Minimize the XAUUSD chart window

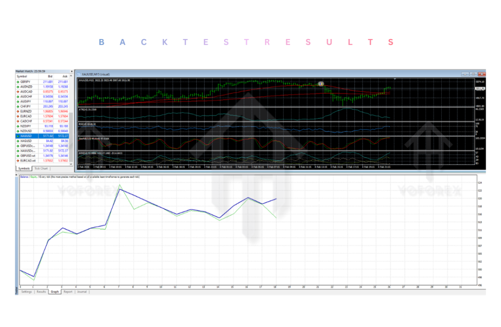click(x=464, y=74)
